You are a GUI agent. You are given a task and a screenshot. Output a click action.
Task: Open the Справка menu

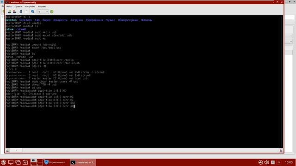tap(42, 6)
